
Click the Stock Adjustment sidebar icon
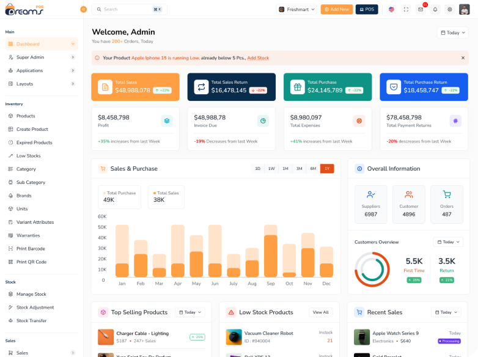click(10, 307)
